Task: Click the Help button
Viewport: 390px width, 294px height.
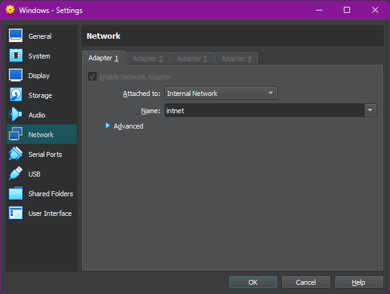Action: (x=359, y=282)
